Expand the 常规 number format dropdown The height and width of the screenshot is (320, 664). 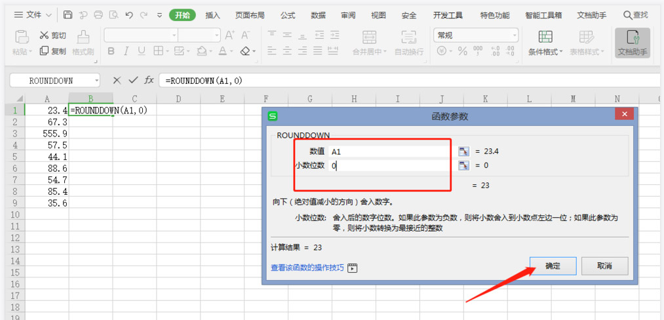(x=514, y=35)
